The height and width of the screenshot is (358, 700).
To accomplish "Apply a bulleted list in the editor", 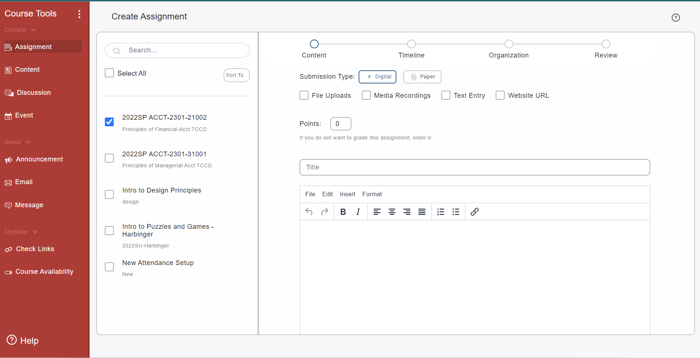I will point(456,212).
